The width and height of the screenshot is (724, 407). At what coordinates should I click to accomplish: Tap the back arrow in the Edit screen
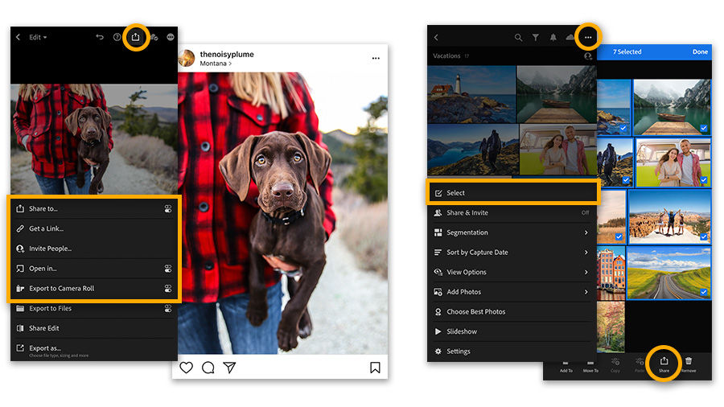pos(18,37)
